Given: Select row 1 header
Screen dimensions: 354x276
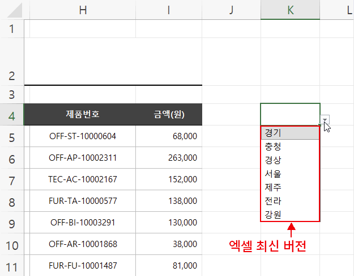Looking at the screenshot, I should 12,29.
